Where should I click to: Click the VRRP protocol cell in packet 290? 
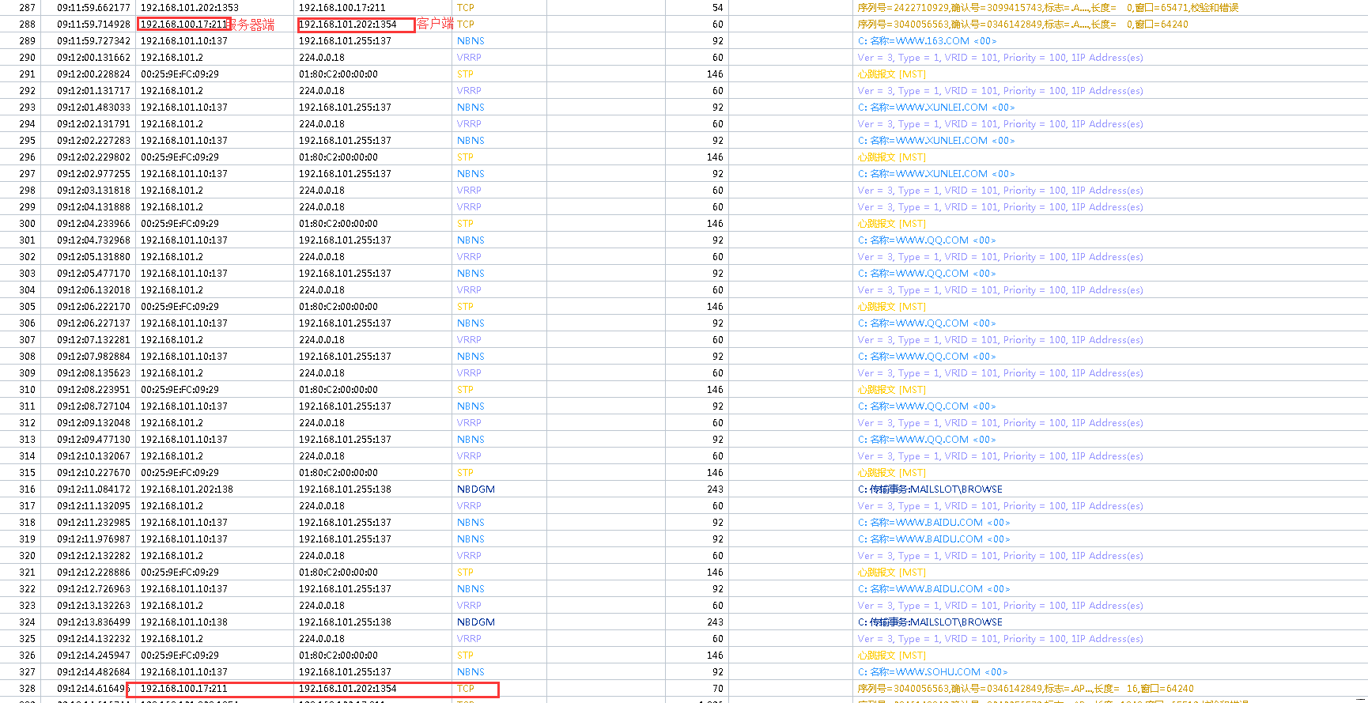click(x=469, y=58)
